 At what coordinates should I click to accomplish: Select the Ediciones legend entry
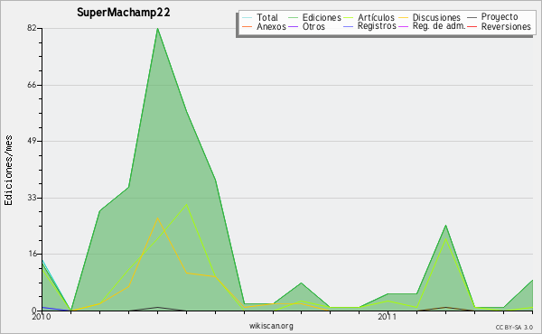click(x=314, y=17)
